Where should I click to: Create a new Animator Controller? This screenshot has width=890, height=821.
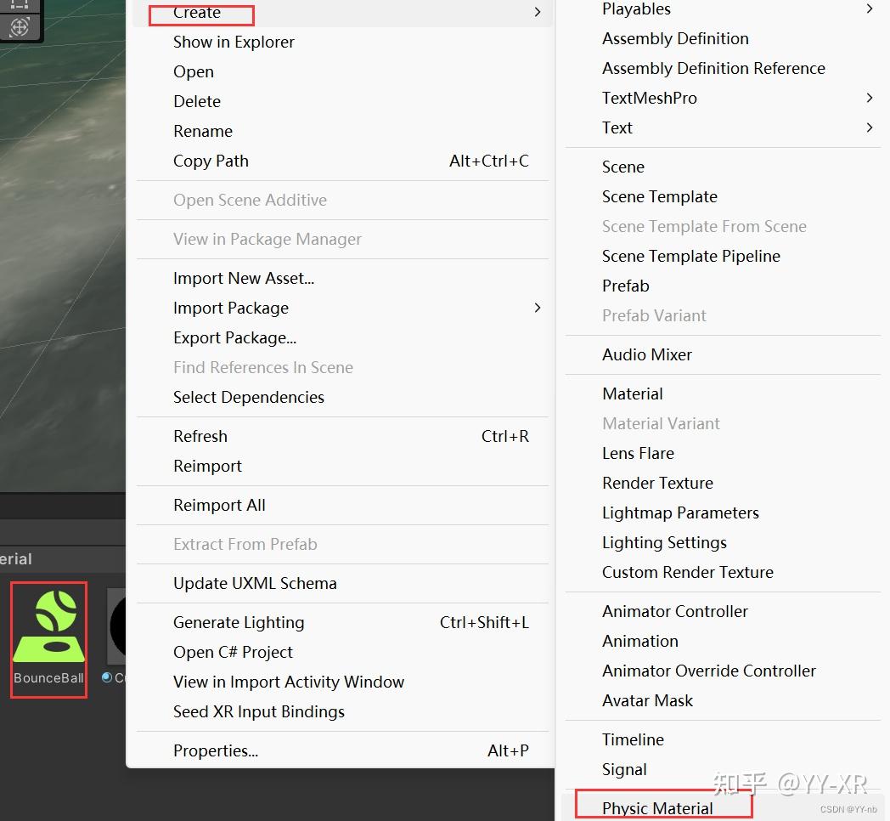click(x=674, y=611)
